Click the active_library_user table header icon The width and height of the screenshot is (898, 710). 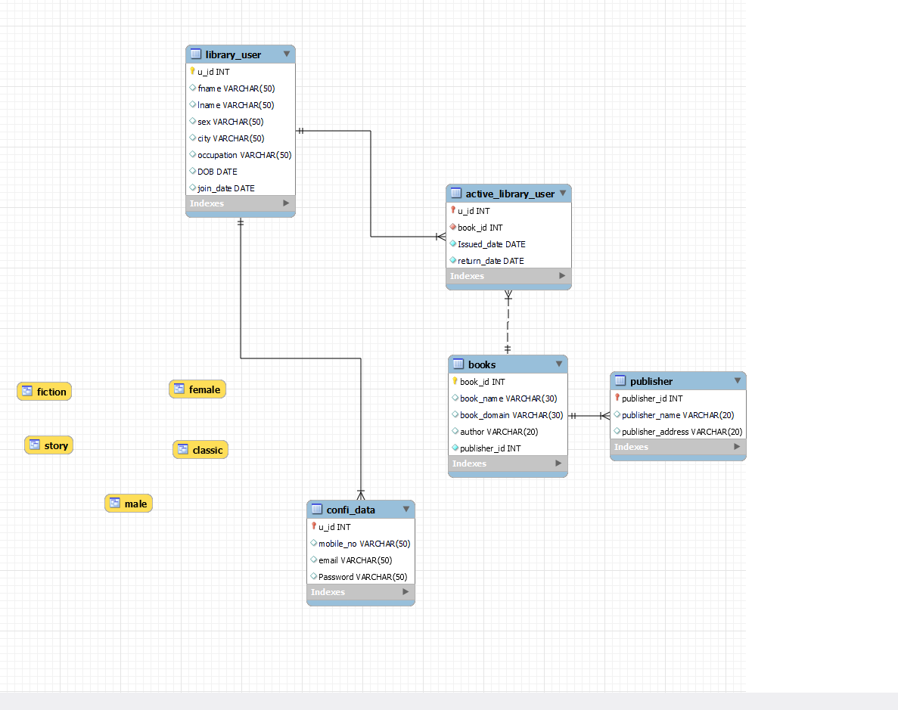(x=455, y=193)
